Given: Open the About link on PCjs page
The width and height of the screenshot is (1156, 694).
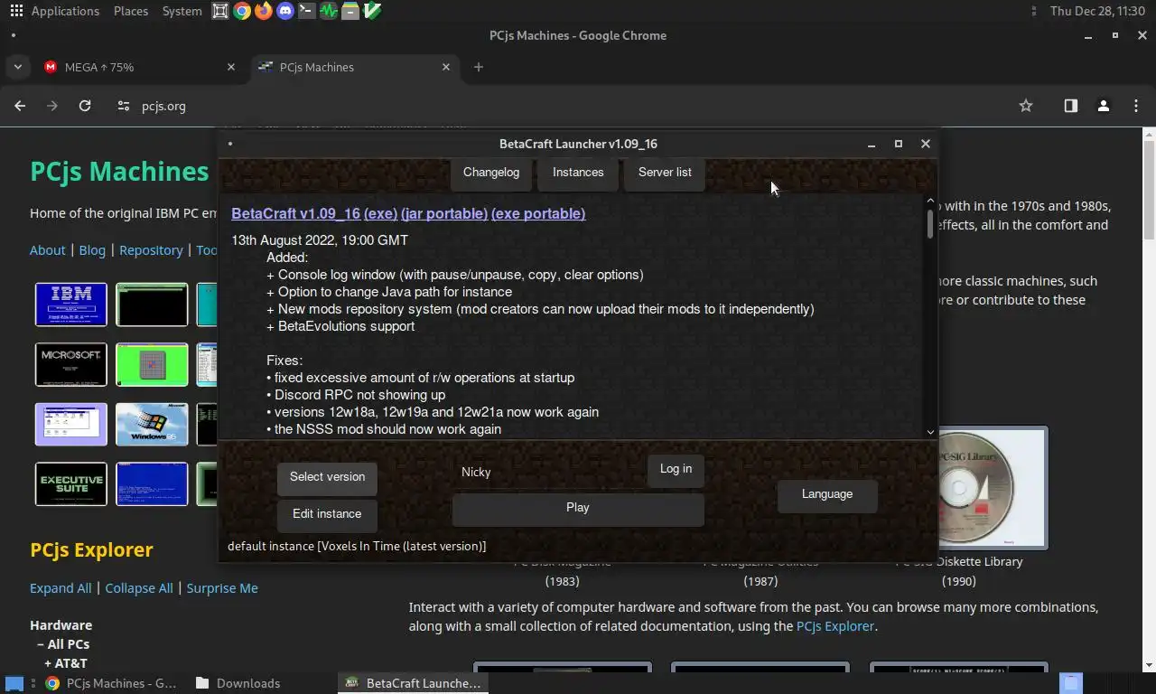Looking at the screenshot, I should click(x=48, y=250).
